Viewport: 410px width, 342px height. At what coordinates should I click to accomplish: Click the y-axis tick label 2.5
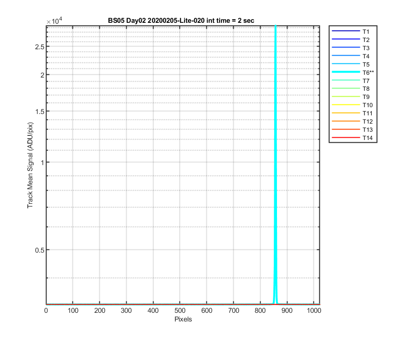40,47
